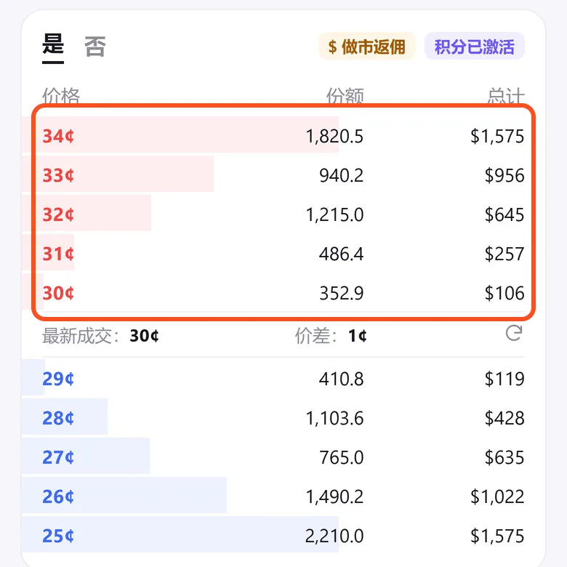
Task: Click the 最新成交 30¢ last trade value
Action: (144, 336)
